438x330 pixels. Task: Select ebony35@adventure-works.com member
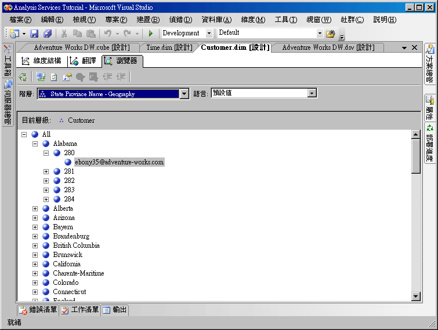click(x=120, y=162)
